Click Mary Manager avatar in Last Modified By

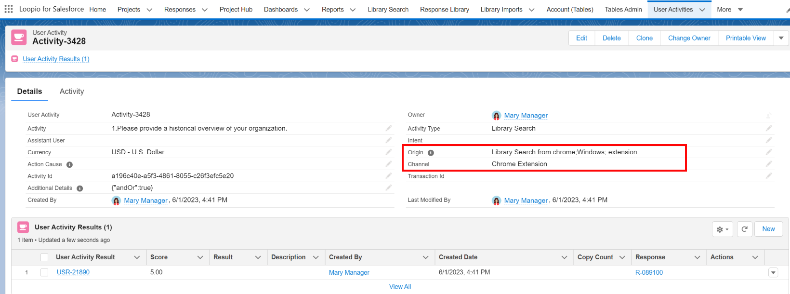click(x=497, y=200)
